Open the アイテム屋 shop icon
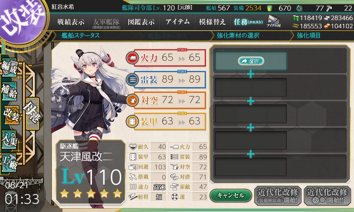Viewport: 354px width, 212px height. [273, 21]
